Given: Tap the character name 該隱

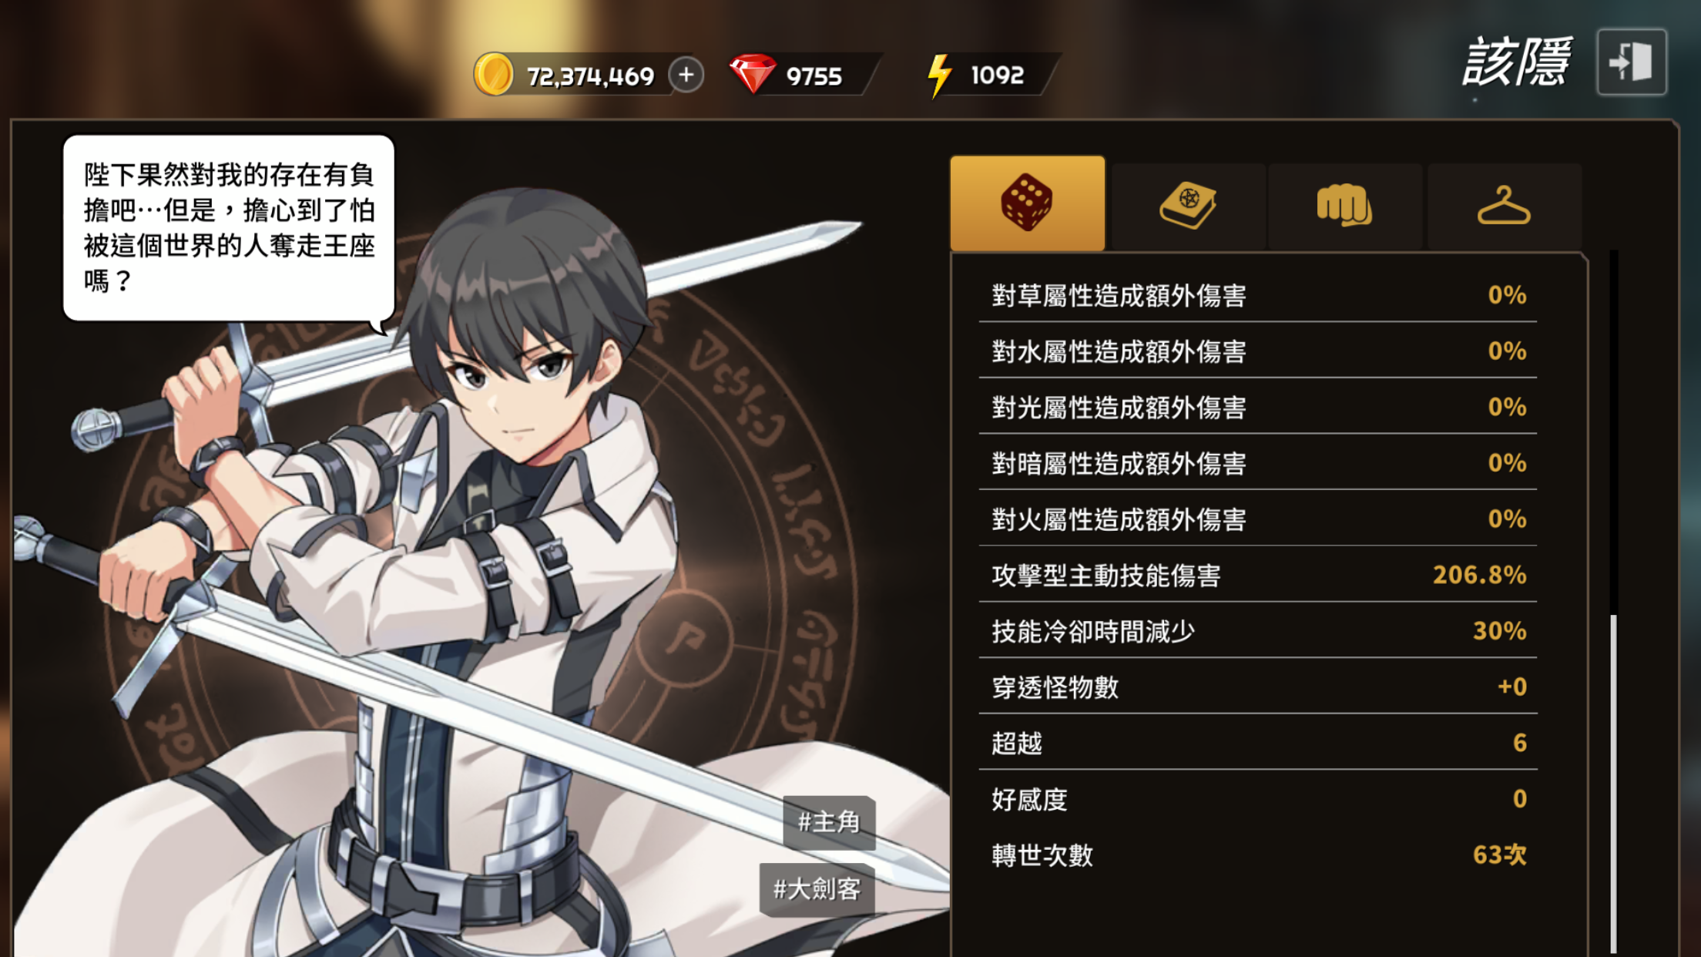Looking at the screenshot, I should coord(1516,62).
